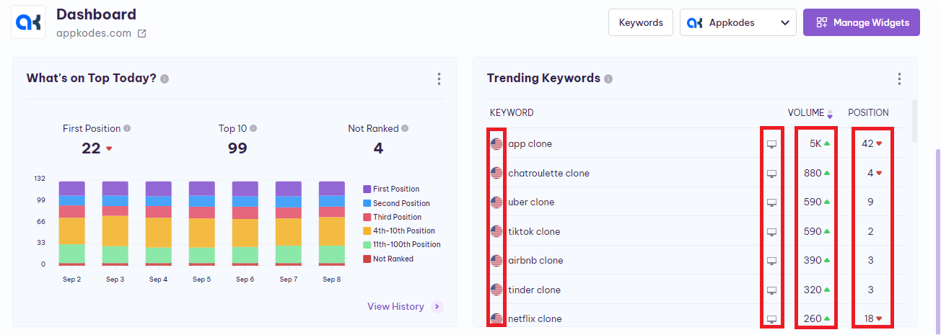The image size is (941, 335).
Task: Toggle 4th-10th Position legend entry
Action: pyautogui.click(x=399, y=231)
